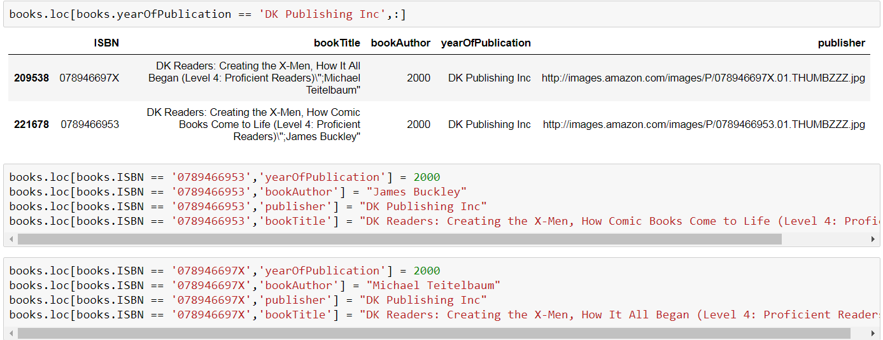Click the 078946697X publisher assignment line

[248, 300]
